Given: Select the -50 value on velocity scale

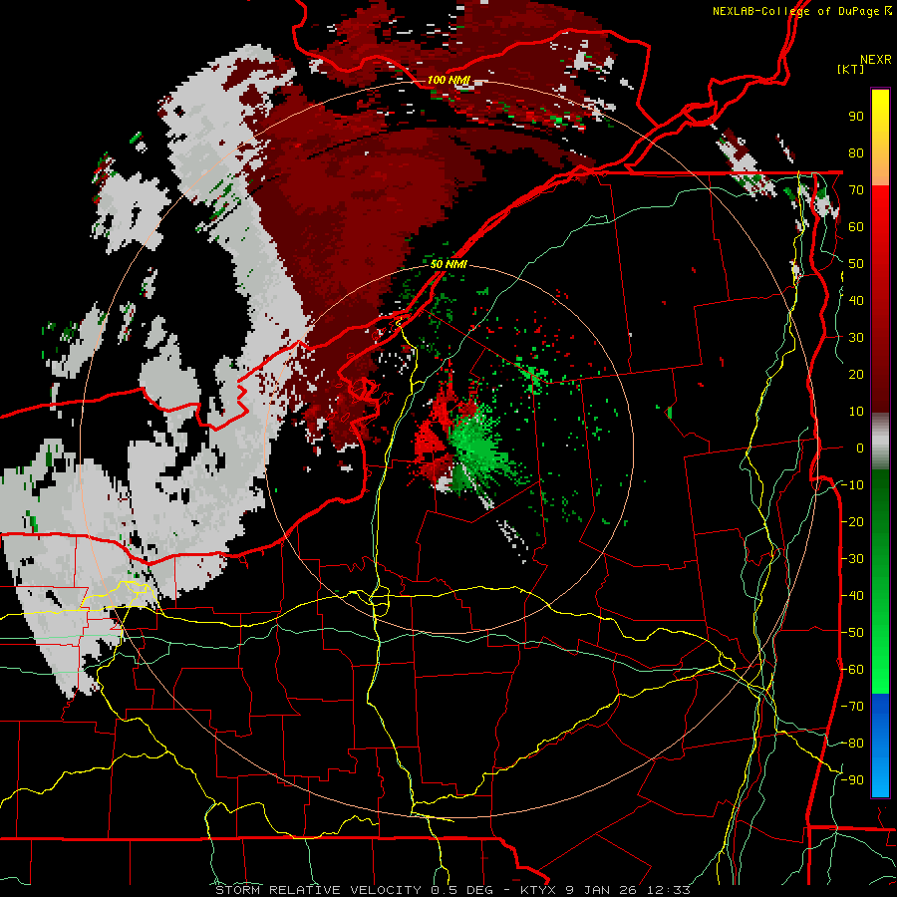Looking at the screenshot, I should (852, 633).
